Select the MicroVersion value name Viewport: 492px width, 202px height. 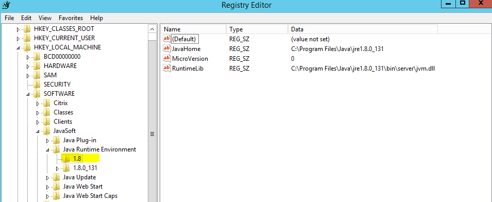click(190, 59)
